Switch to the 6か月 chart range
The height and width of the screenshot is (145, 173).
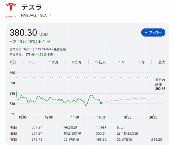[77, 62]
